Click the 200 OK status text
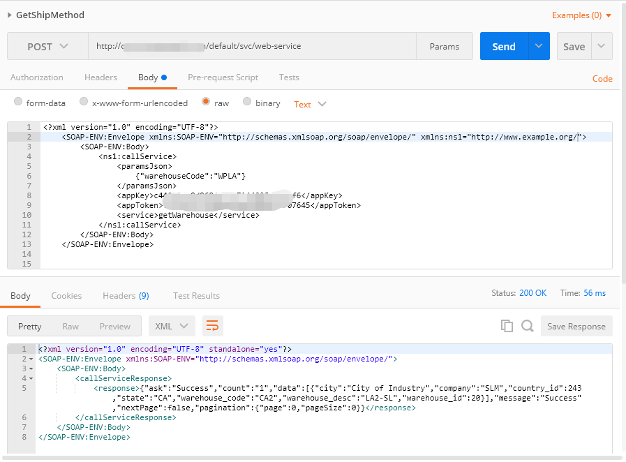 point(532,293)
